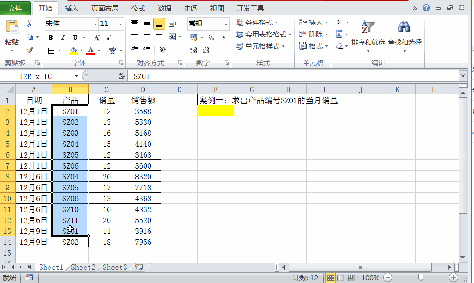Toggle middle vertical alignment (highlighted)
The image size is (474, 283).
click(159, 24)
